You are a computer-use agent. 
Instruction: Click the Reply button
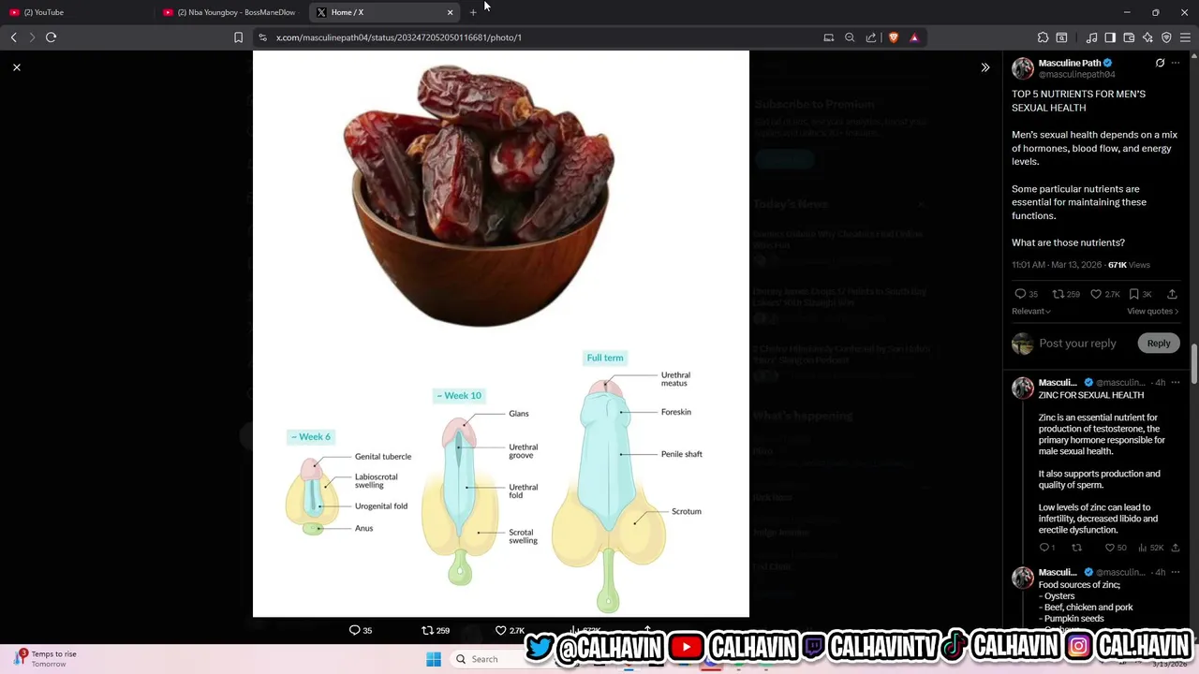(x=1159, y=344)
